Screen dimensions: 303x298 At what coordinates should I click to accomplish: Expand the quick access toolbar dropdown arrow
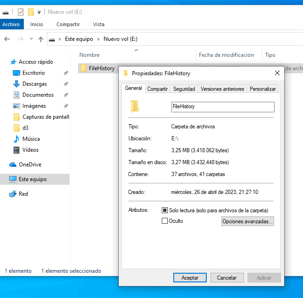pos(39,12)
